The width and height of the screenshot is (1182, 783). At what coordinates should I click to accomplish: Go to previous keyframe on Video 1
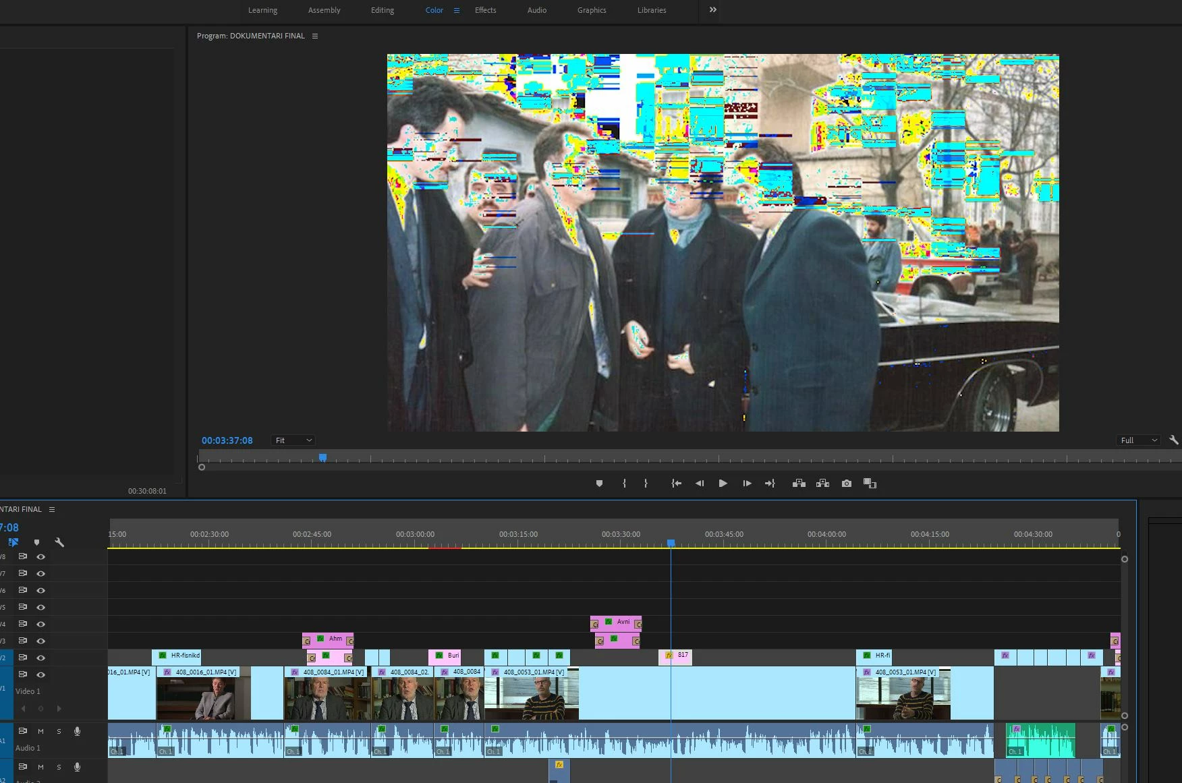pos(24,709)
